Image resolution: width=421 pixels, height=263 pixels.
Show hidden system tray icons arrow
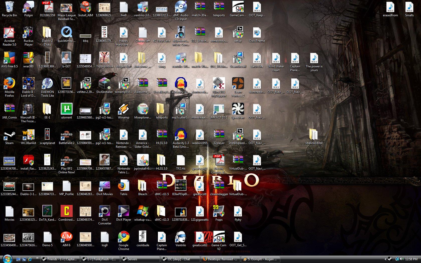tap(385, 259)
